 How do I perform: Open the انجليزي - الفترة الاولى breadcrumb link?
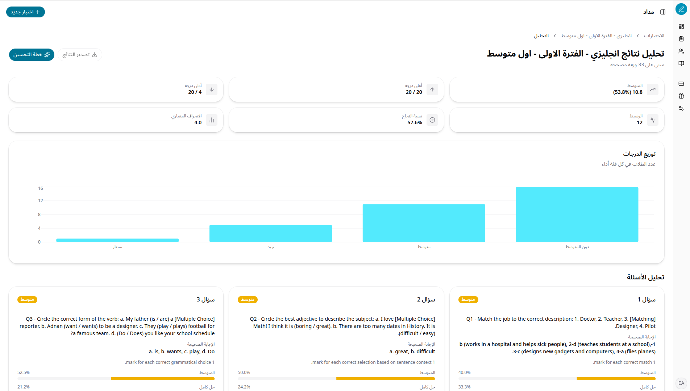(596, 36)
